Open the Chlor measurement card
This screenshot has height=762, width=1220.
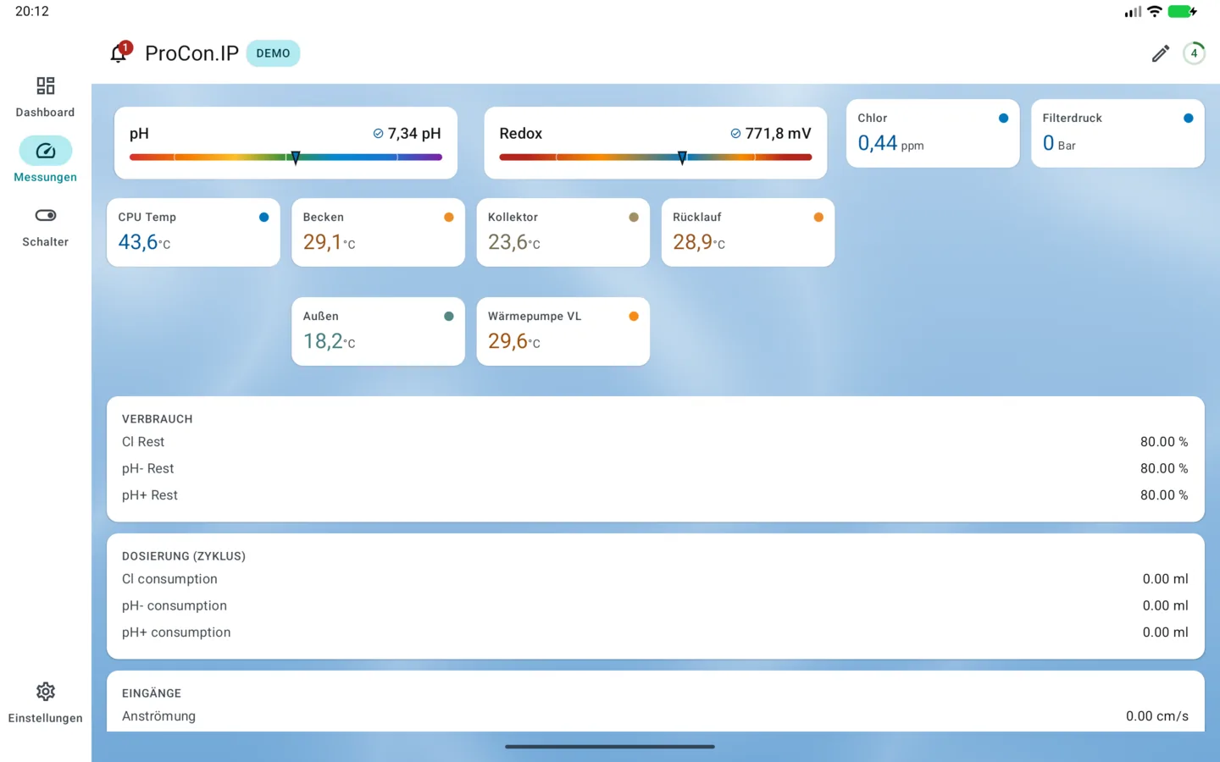[x=933, y=134]
